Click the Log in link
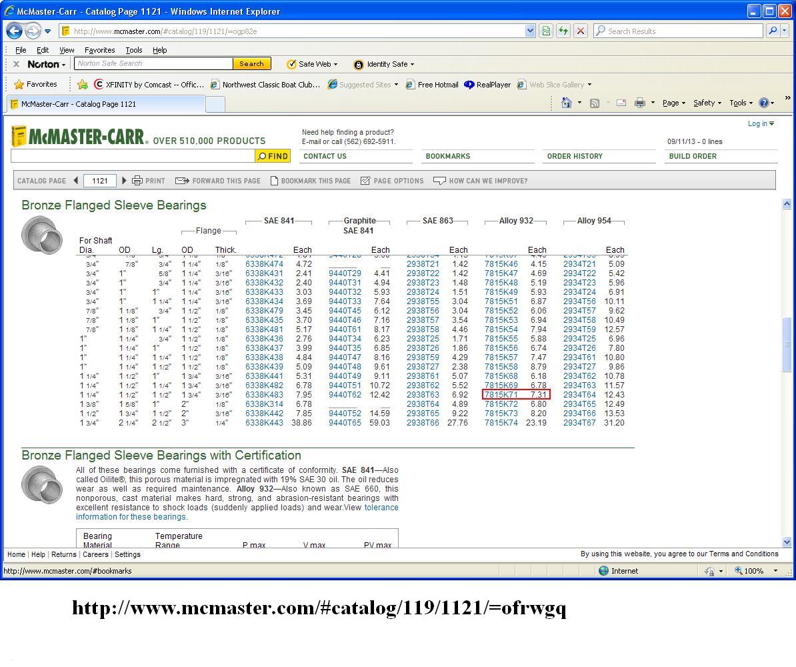This screenshot has height=667, width=796. pos(761,123)
